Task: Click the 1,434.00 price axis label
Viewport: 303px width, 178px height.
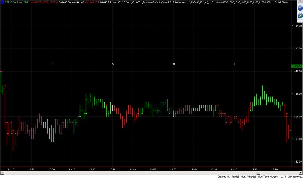Action: click(297, 139)
